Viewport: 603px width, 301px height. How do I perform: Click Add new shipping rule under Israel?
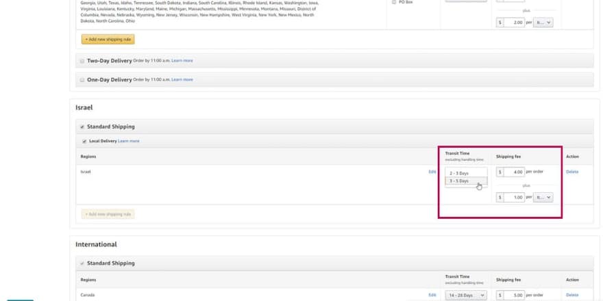tap(108, 214)
